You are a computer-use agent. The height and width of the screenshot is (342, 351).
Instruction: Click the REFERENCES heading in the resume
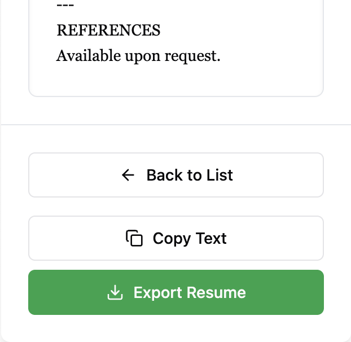coord(108,30)
